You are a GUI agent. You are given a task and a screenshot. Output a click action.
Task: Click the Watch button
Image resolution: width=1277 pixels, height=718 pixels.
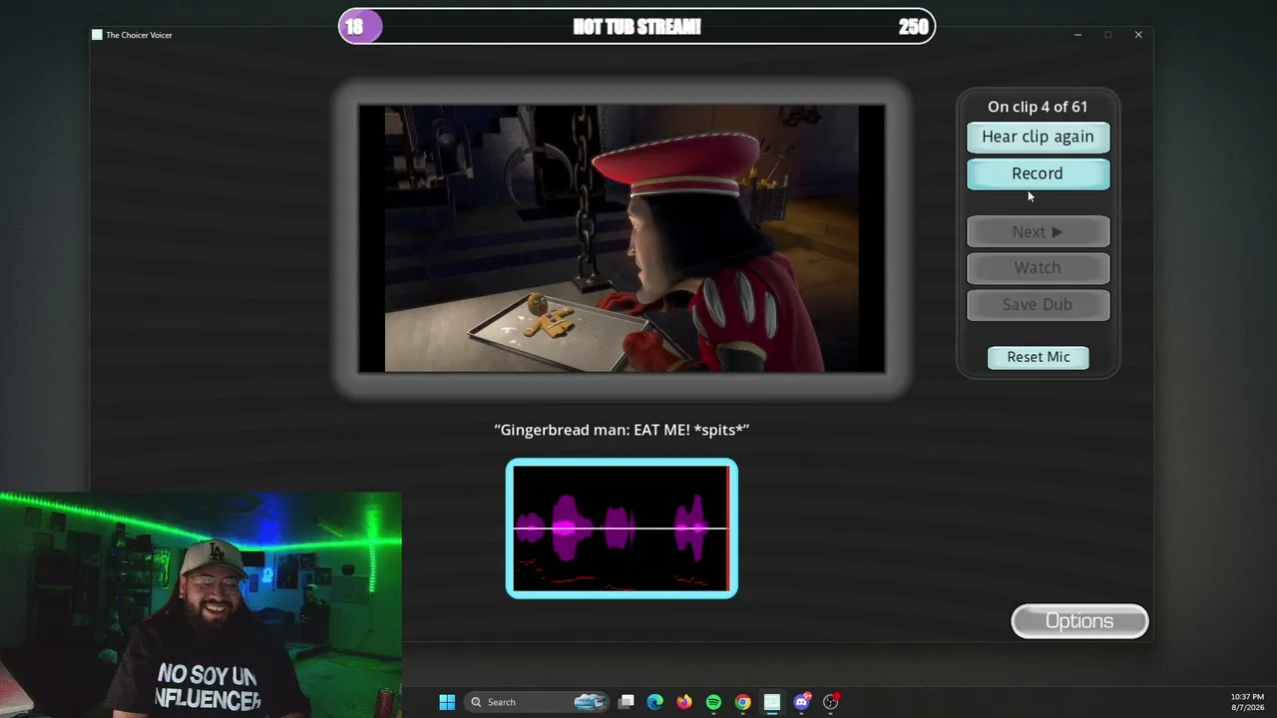pos(1038,267)
